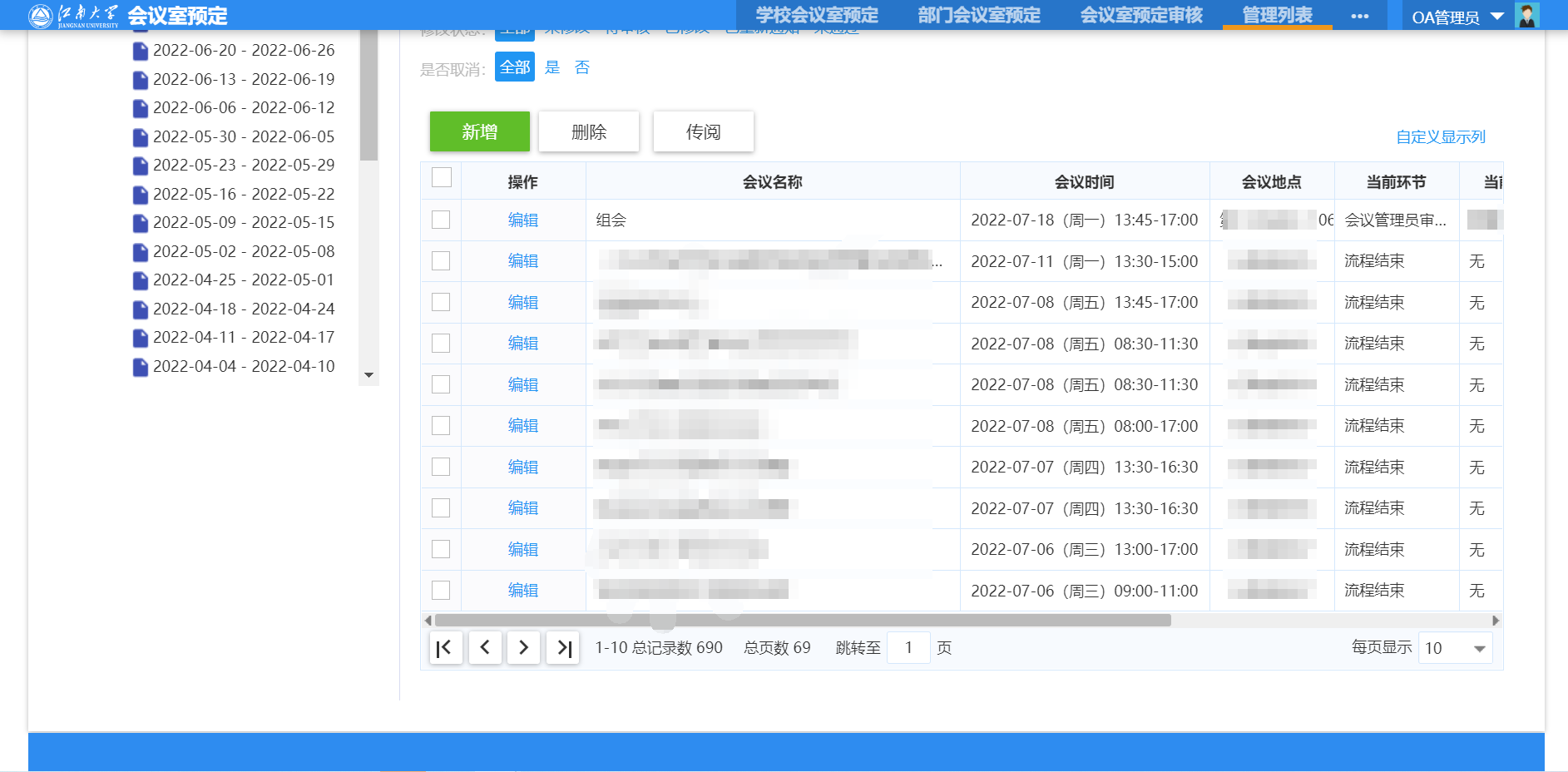Go to the first page of records
This screenshot has width=1568, height=772.
coord(445,648)
